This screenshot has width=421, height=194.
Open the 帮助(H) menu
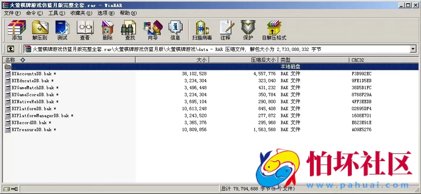(128, 13)
